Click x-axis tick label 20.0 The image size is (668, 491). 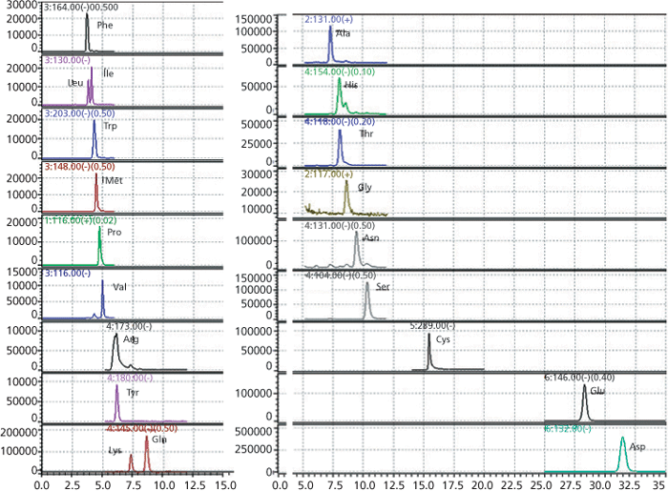pyautogui.click(x=483, y=485)
